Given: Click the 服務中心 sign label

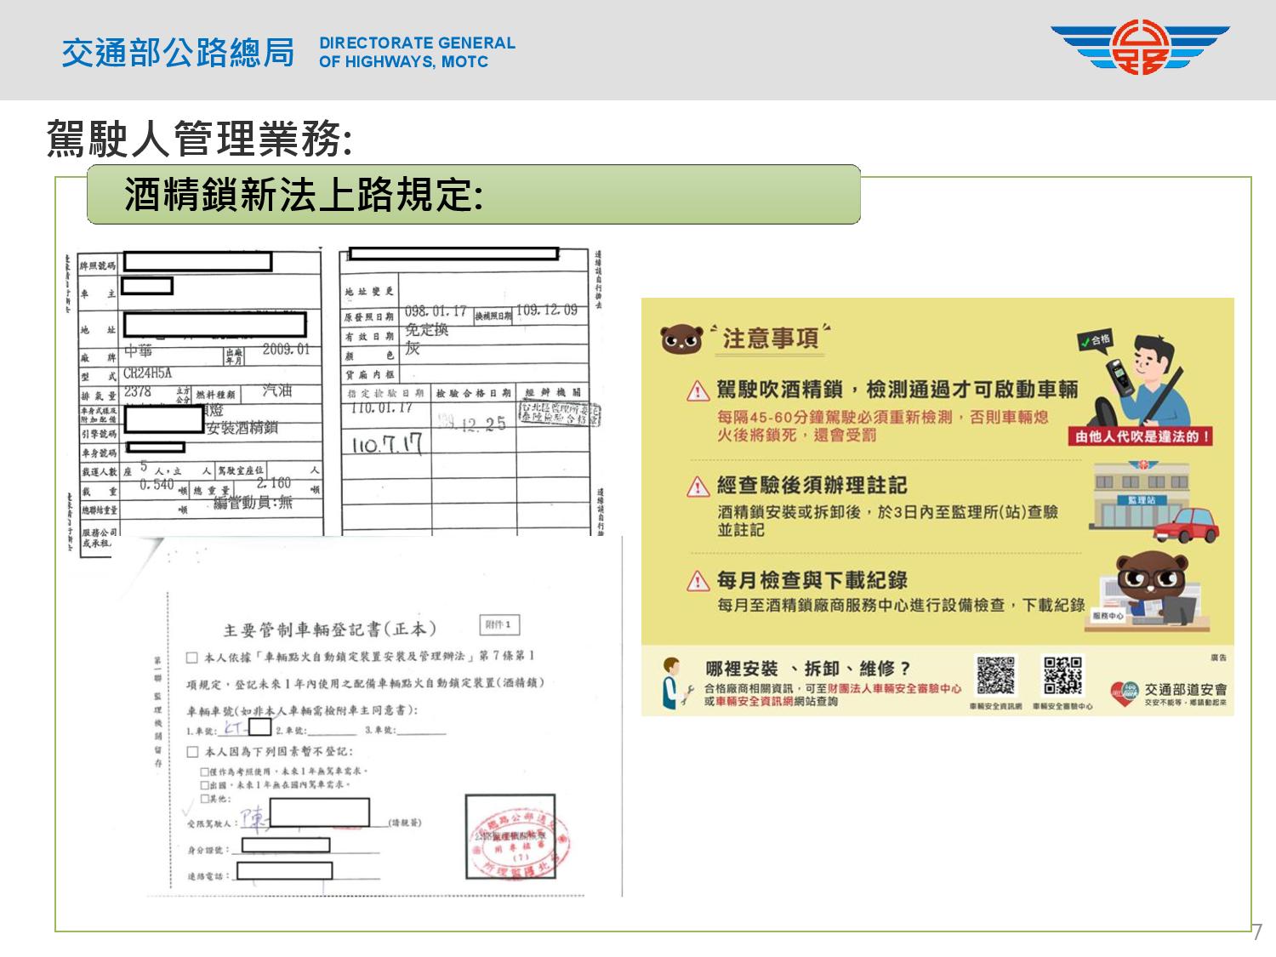Looking at the screenshot, I should point(1108,616).
